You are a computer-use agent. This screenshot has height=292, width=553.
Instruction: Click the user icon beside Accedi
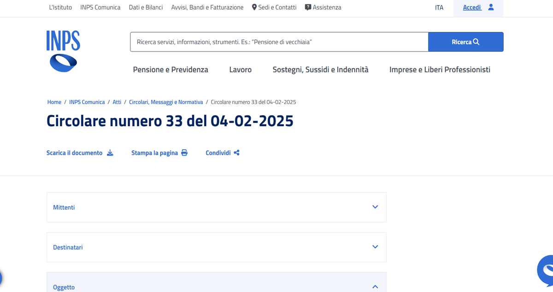(490, 7)
